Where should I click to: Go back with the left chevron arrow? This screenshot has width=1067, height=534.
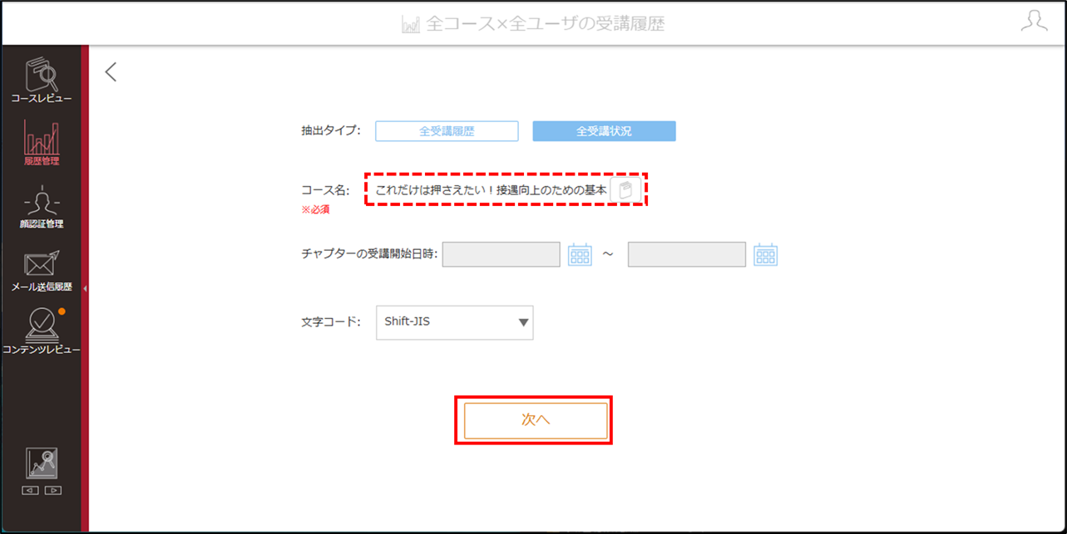(111, 71)
